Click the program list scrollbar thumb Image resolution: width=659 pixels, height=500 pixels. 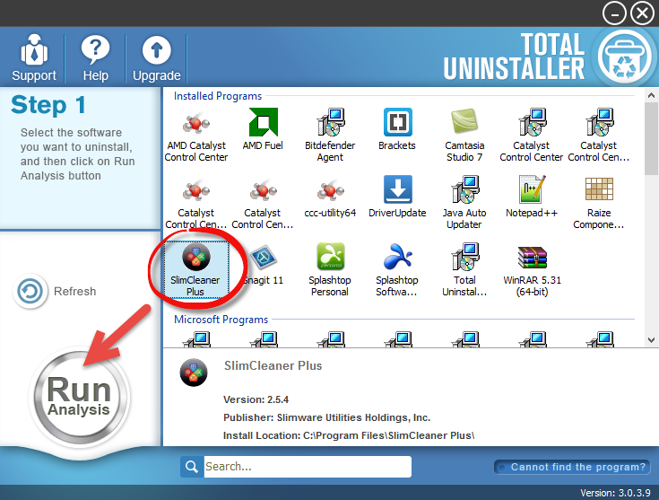651,138
